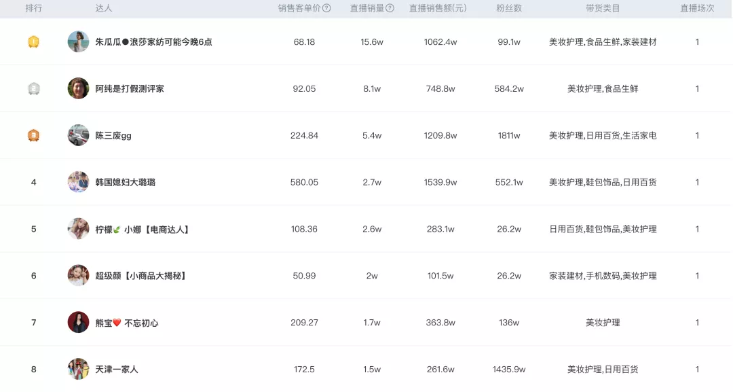Select the 261.6w sales amount cell
The width and height of the screenshot is (733, 392).
440,370
